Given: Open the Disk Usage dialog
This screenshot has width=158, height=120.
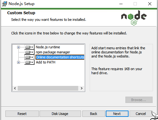Looking at the screenshot, I should [60, 114].
